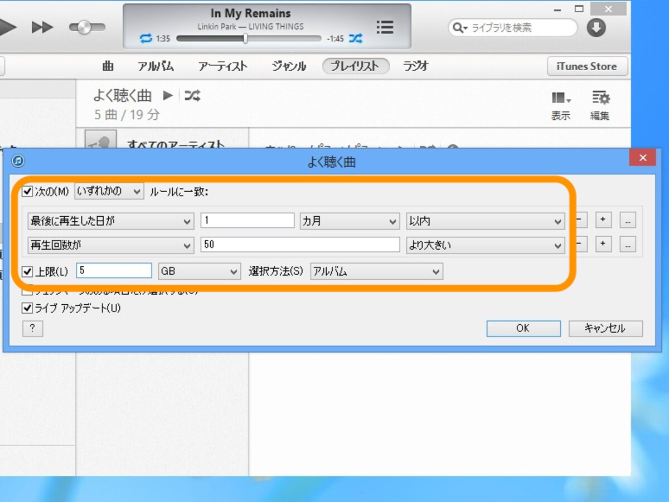Click the limit field containing 5

(x=114, y=271)
